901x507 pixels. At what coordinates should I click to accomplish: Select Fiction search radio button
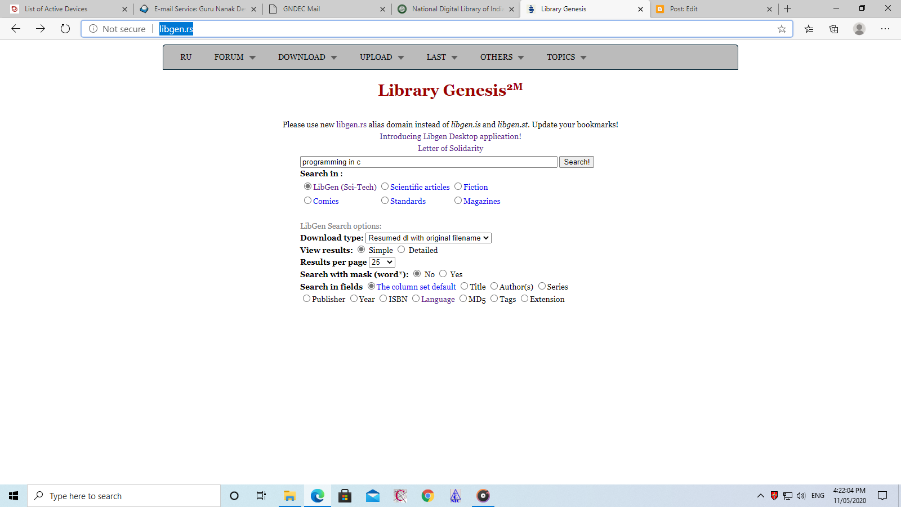(458, 186)
